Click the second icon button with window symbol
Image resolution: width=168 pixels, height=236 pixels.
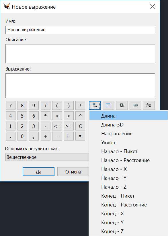pos(108,105)
